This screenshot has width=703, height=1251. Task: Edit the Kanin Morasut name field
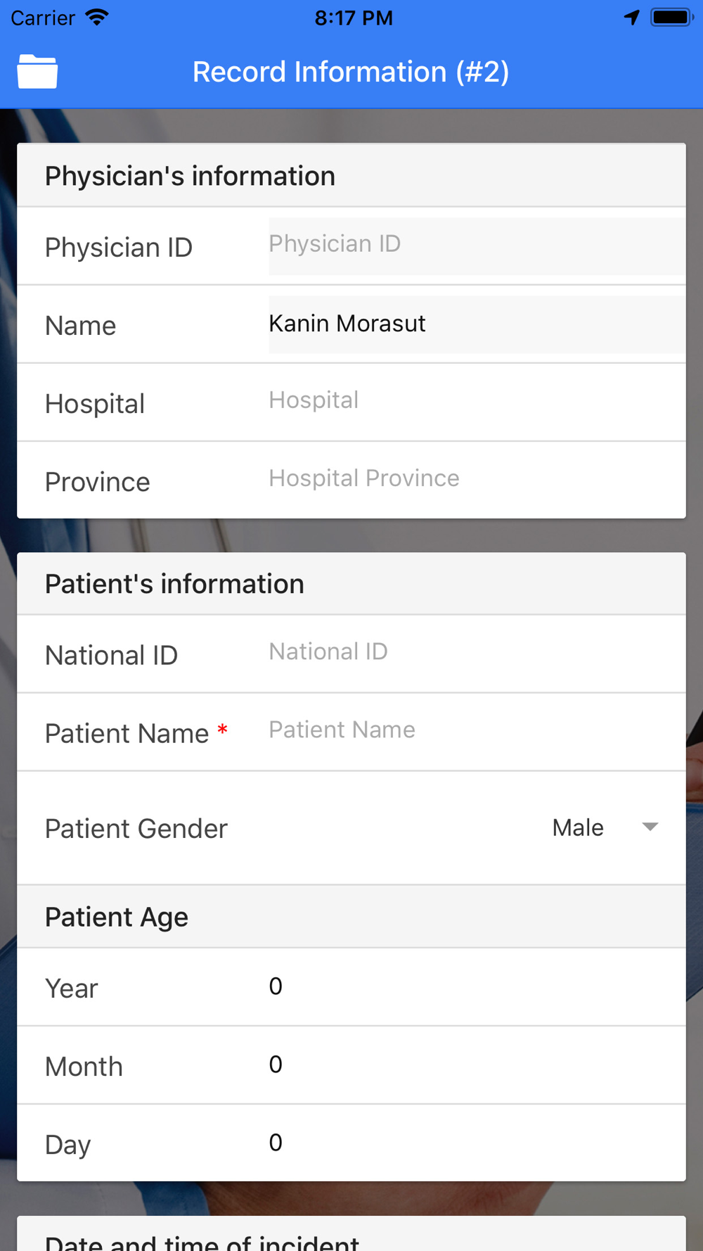point(477,324)
